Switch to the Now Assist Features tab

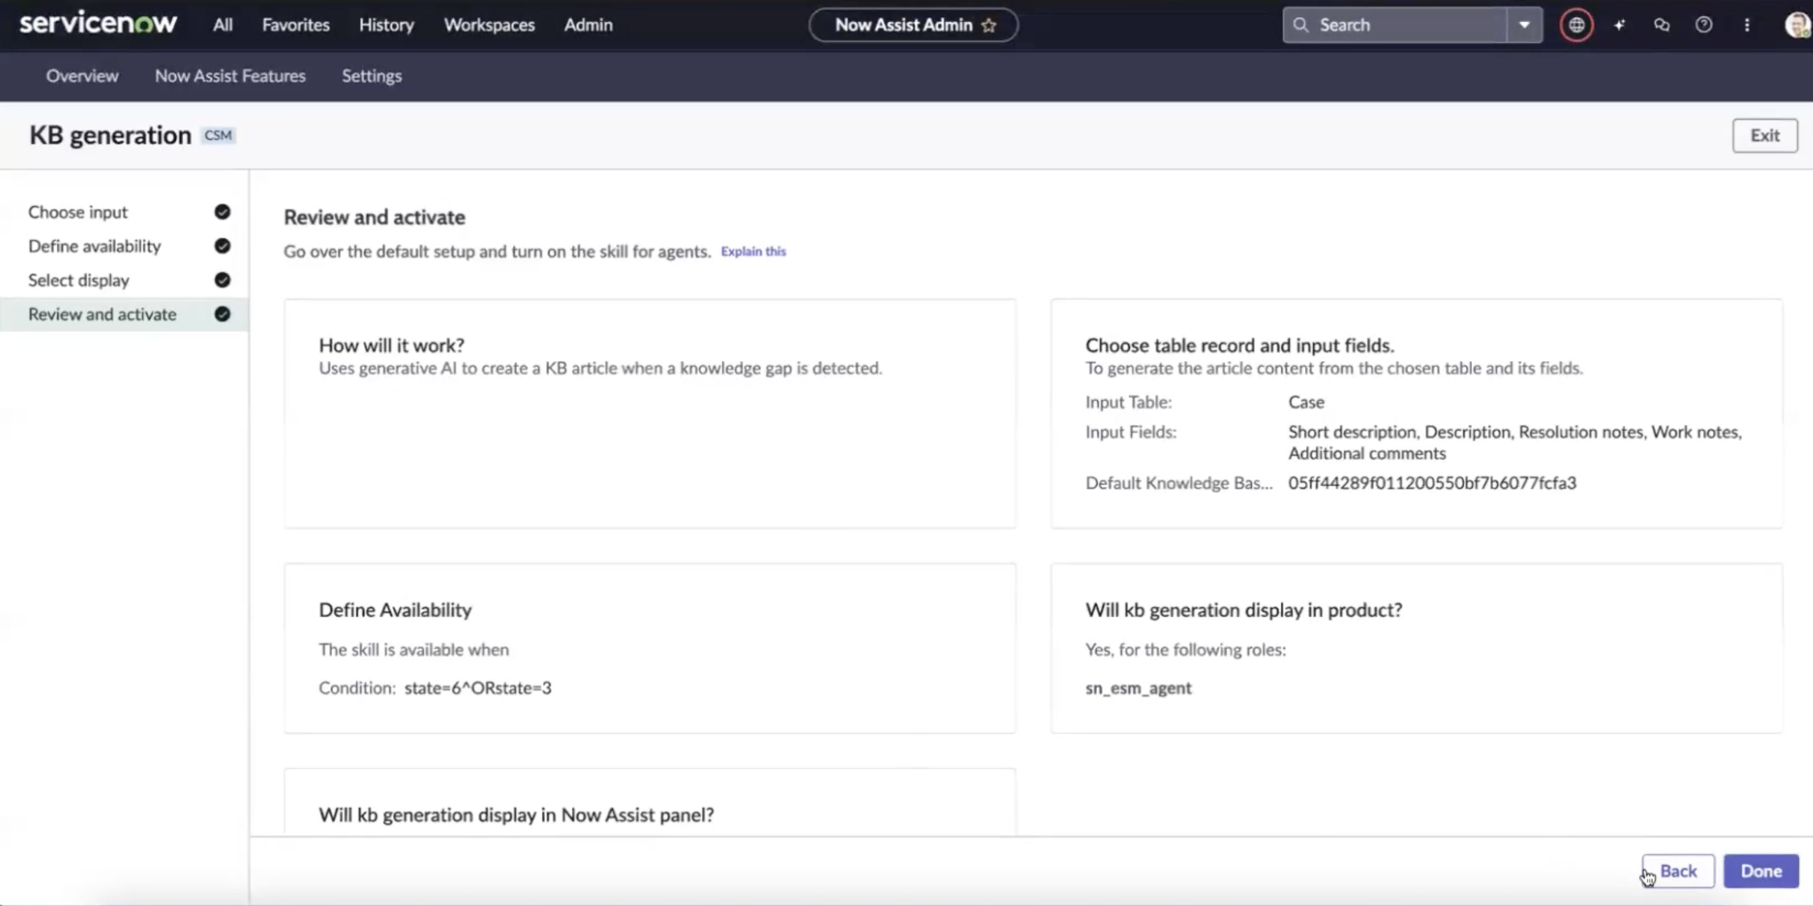pos(230,75)
